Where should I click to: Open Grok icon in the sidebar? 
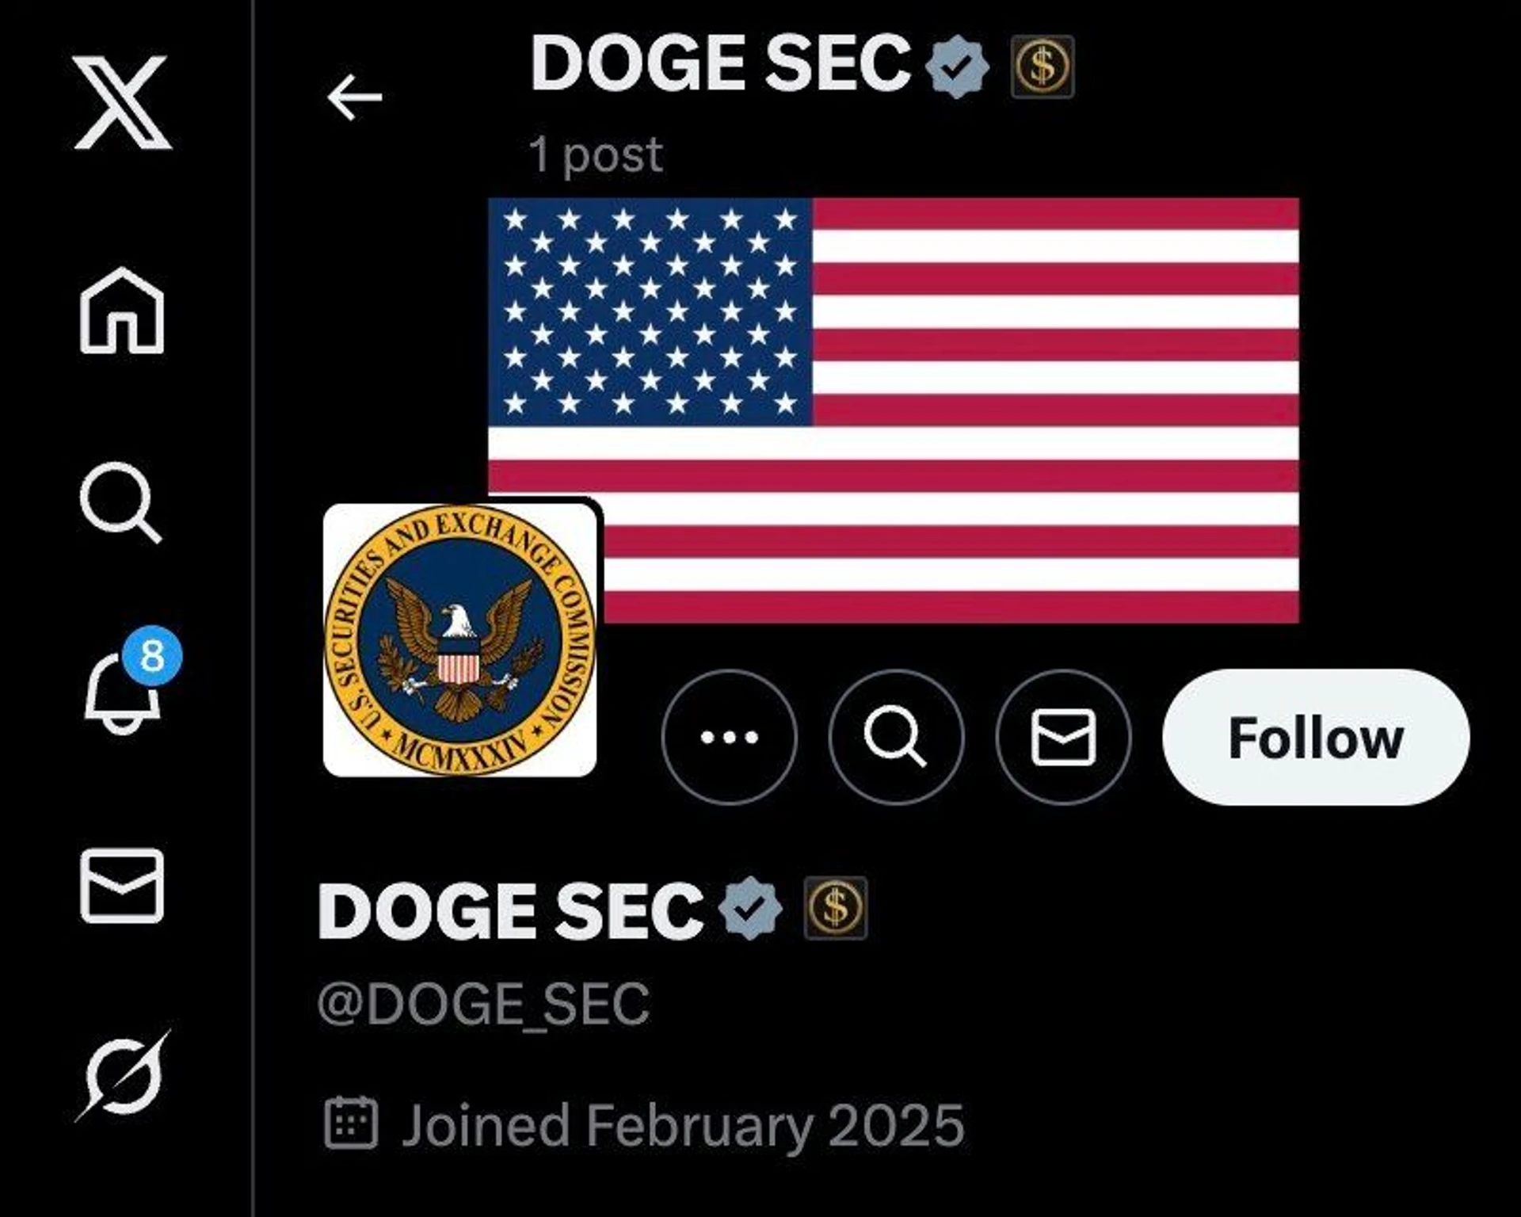coord(123,1075)
